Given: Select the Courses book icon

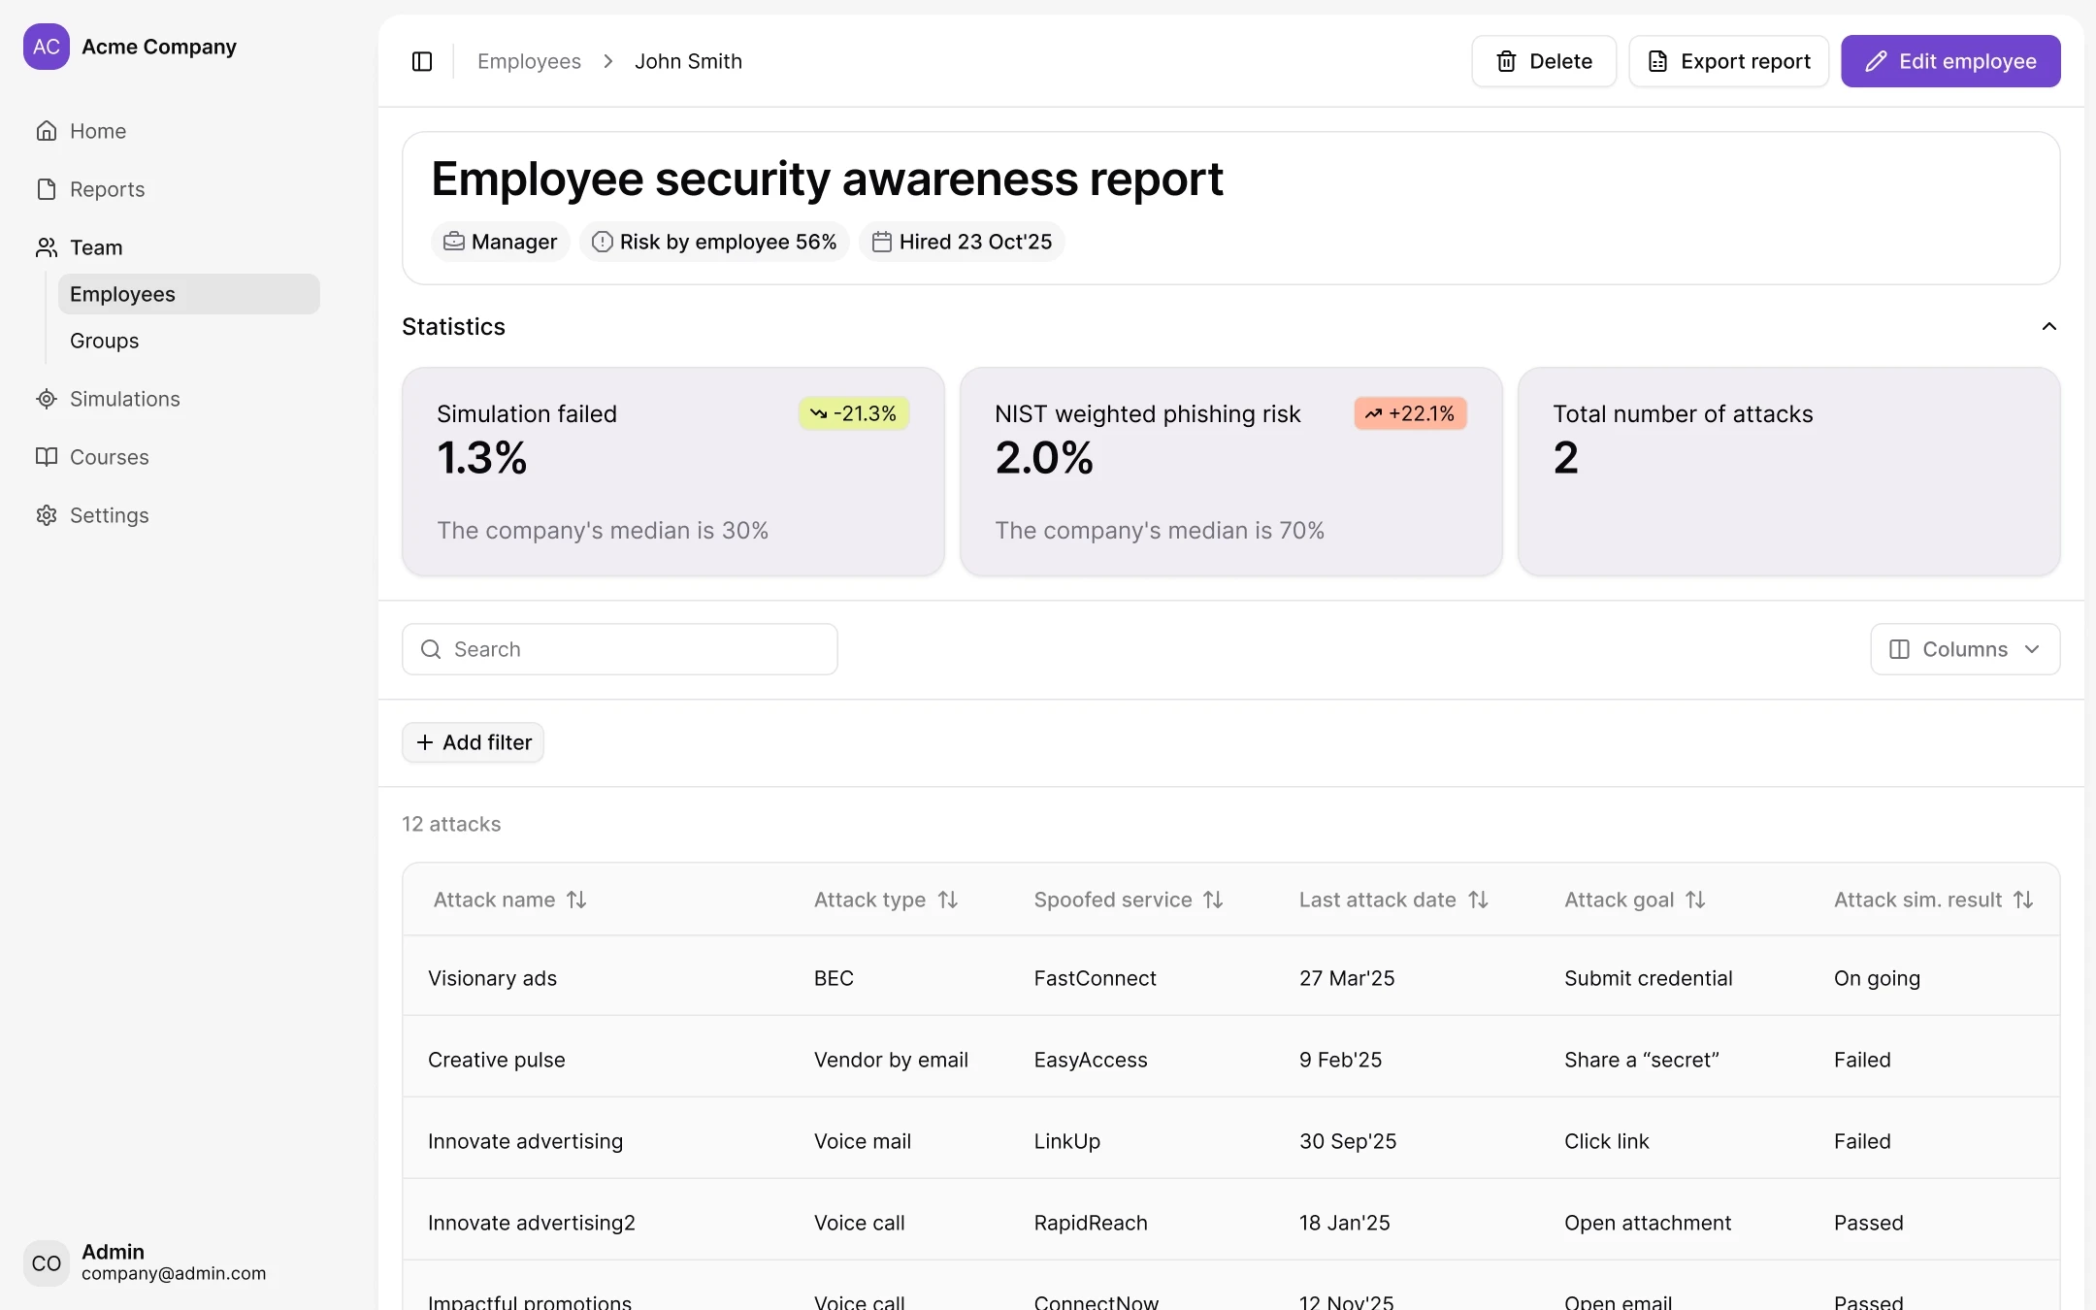Looking at the screenshot, I should [47, 457].
